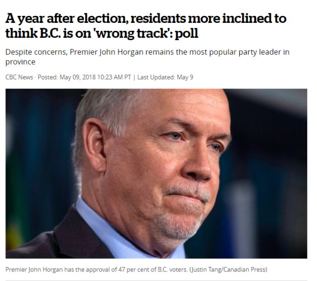The image size is (317, 281).
Task: Click the separator bar before Last Updated
Action: click(x=134, y=77)
